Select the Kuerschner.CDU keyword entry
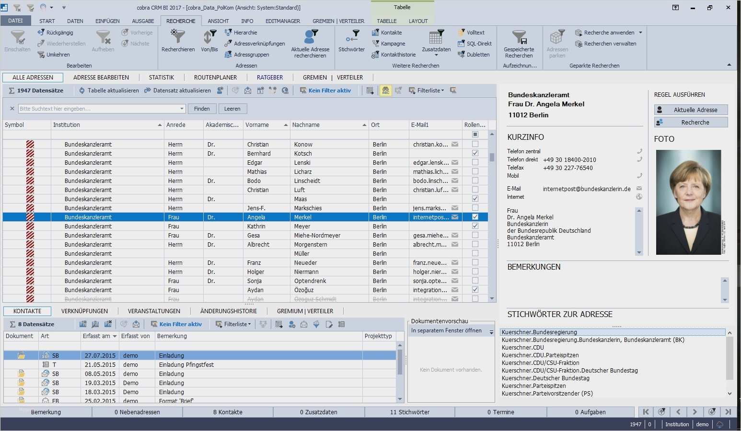Screen dimensions: 741x431 coord(523,348)
